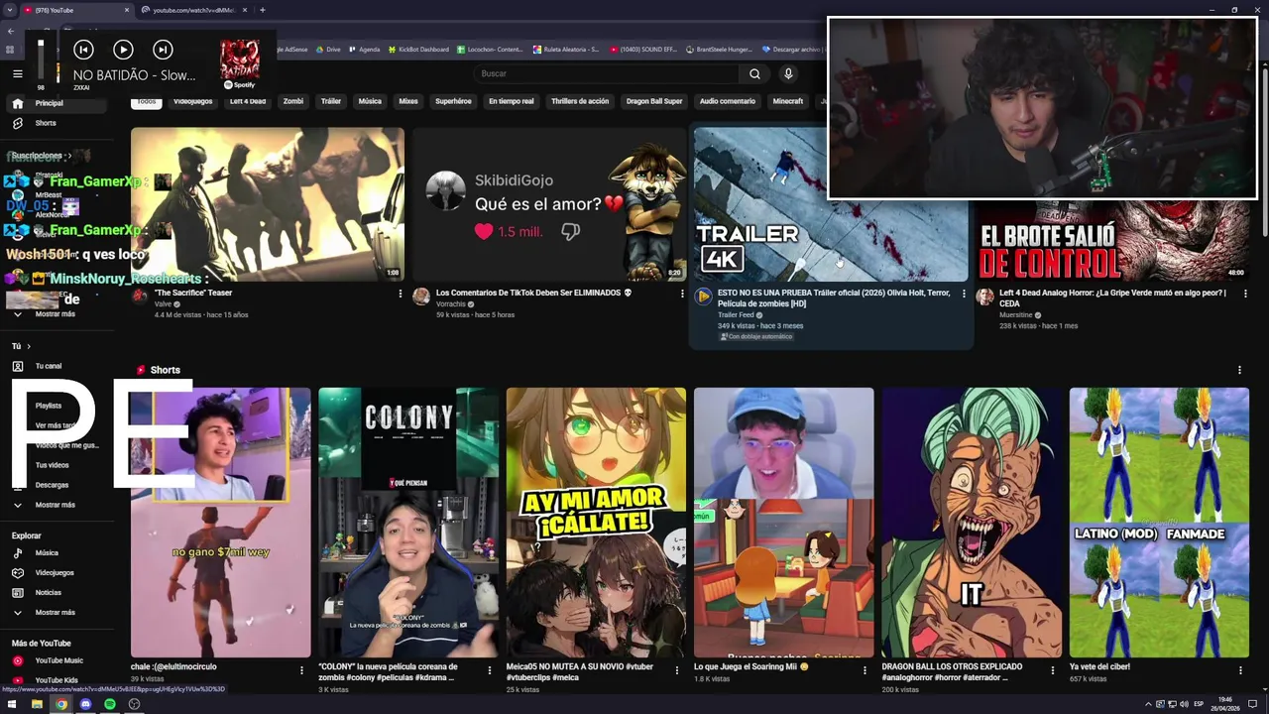Select the En tiempo real chip
This screenshot has width=1269, height=714.
tap(511, 101)
